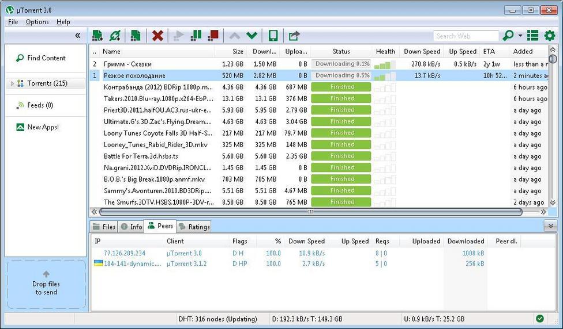The image size is (563, 329).
Task: Sort by the Down Speed column header
Action: [x=422, y=52]
